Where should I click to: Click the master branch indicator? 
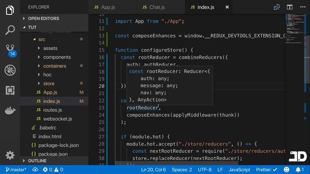[x=16, y=170]
